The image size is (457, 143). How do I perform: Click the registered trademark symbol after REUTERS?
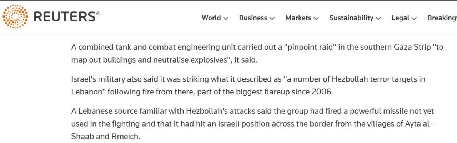tap(98, 13)
